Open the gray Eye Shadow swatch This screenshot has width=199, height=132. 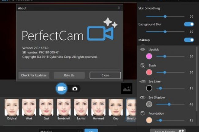[149, 104]
